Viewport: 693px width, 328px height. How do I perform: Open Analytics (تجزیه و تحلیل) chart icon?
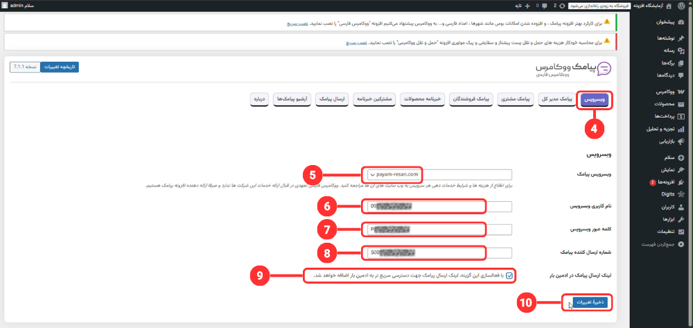coord(682,128)
